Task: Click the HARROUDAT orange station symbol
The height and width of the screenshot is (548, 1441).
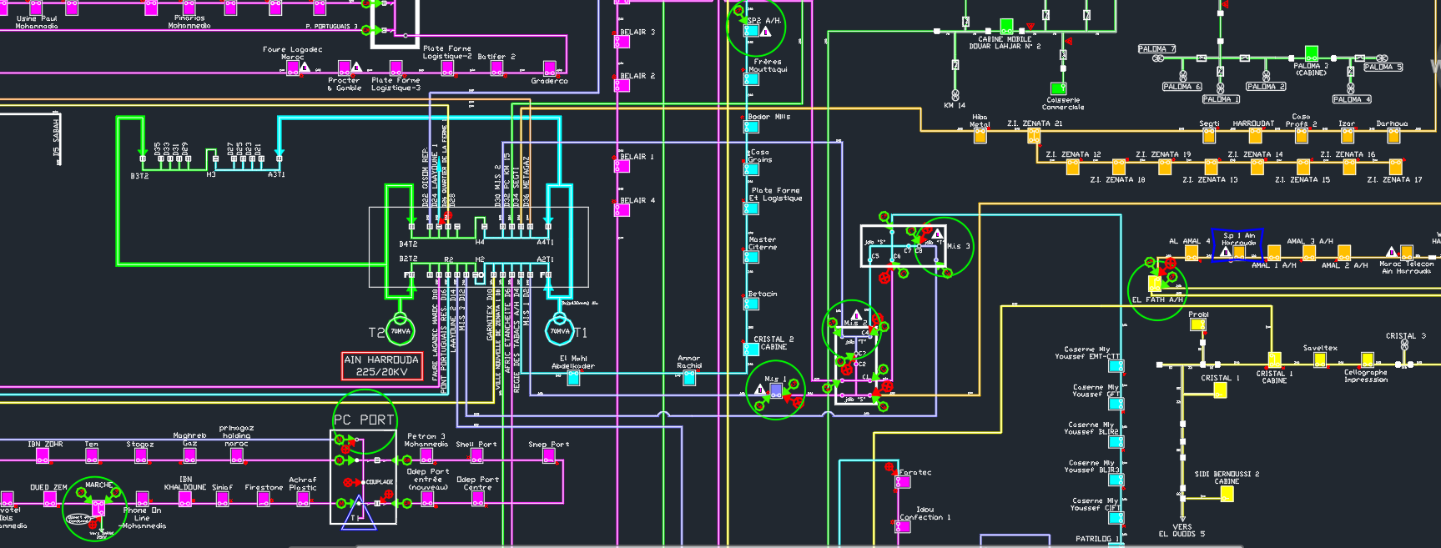Action: pos(1255,135)
